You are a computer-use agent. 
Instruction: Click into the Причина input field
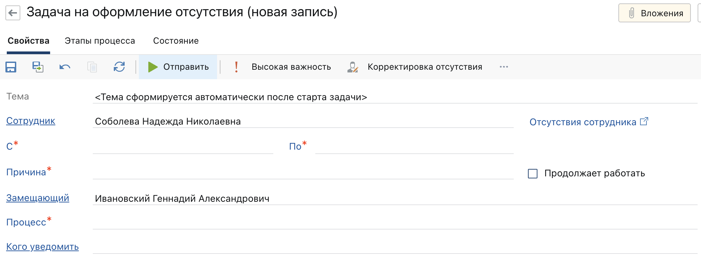(x=303, y=172)
